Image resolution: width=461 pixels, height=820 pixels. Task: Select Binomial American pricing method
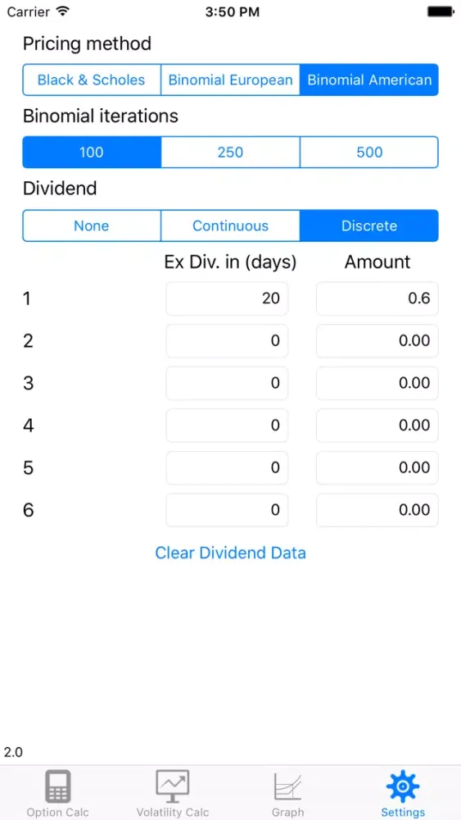click(x=369, y=80)
